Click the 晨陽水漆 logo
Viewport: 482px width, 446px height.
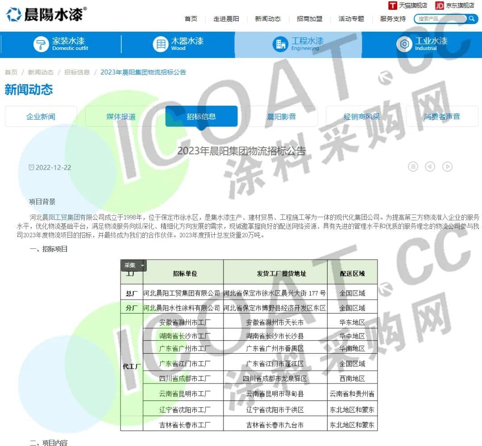[46, 14]
